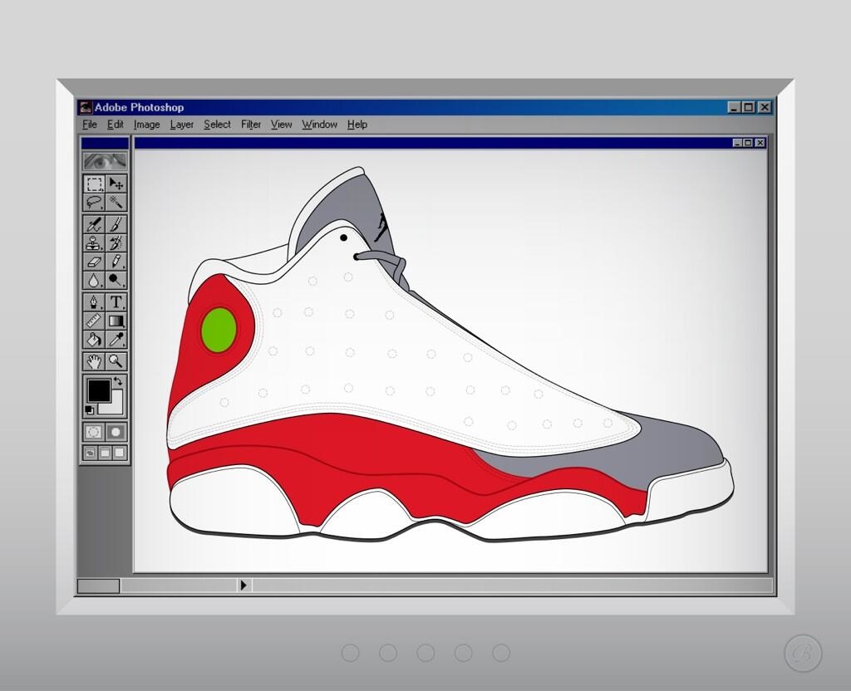The image size is (851, 691).
Task: Switch to Standard selection mode
Action: pyautogui.click(x=95, y=432)
